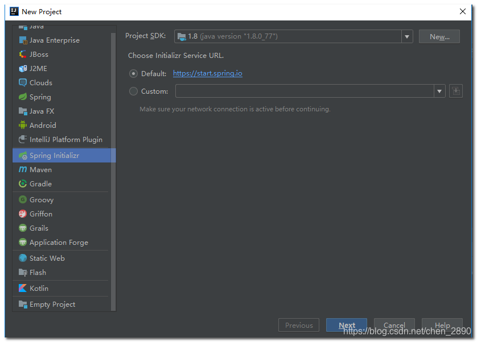Click the Groovy icon

23,199
